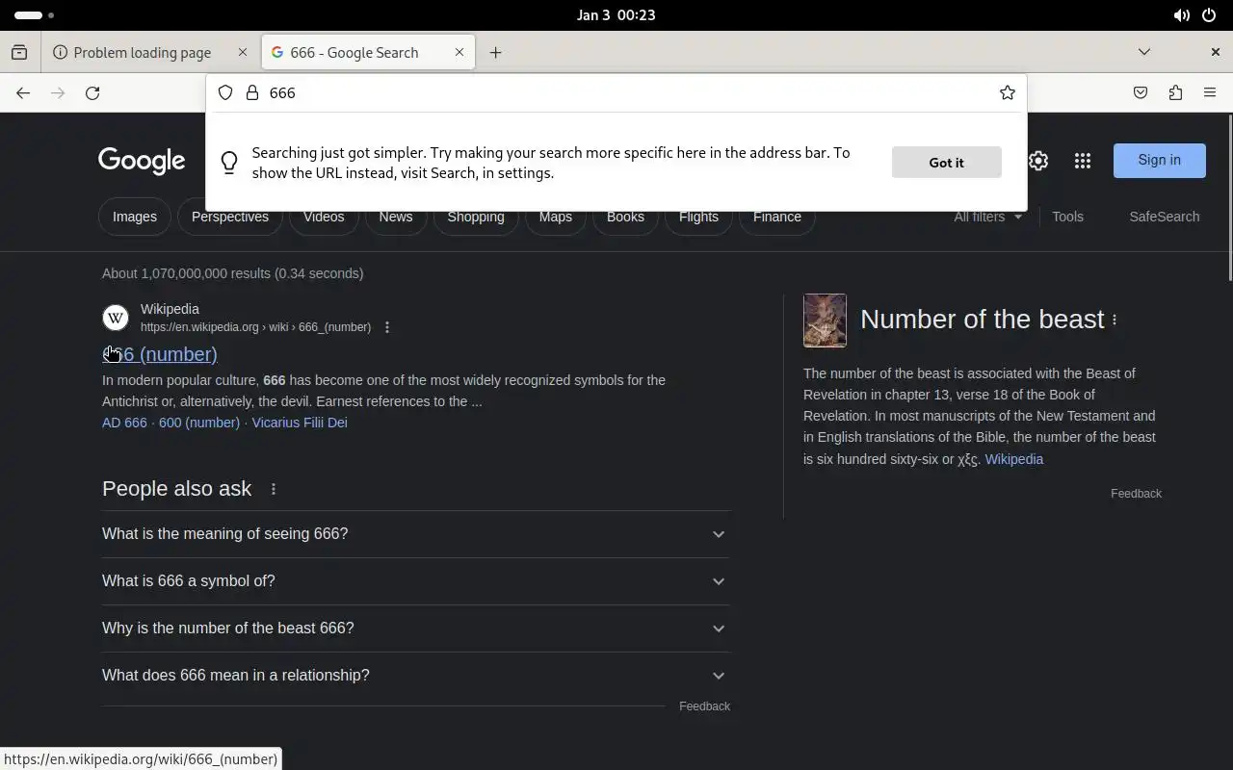The width and height of the screenshot is (1233, 770).
Task: Open the "Vicarius Filii Dei" sitelink
Action: [x=300, y=423]
